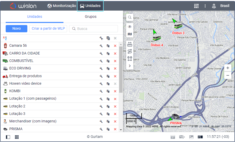
Task: Open the map layers selector
Action: click(x=130, y=34)
